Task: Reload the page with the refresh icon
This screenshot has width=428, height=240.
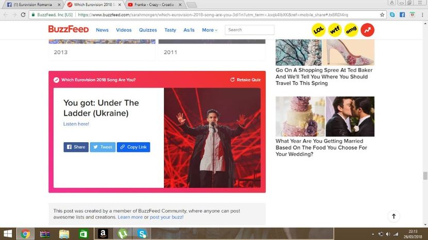Action: (23, 15)
